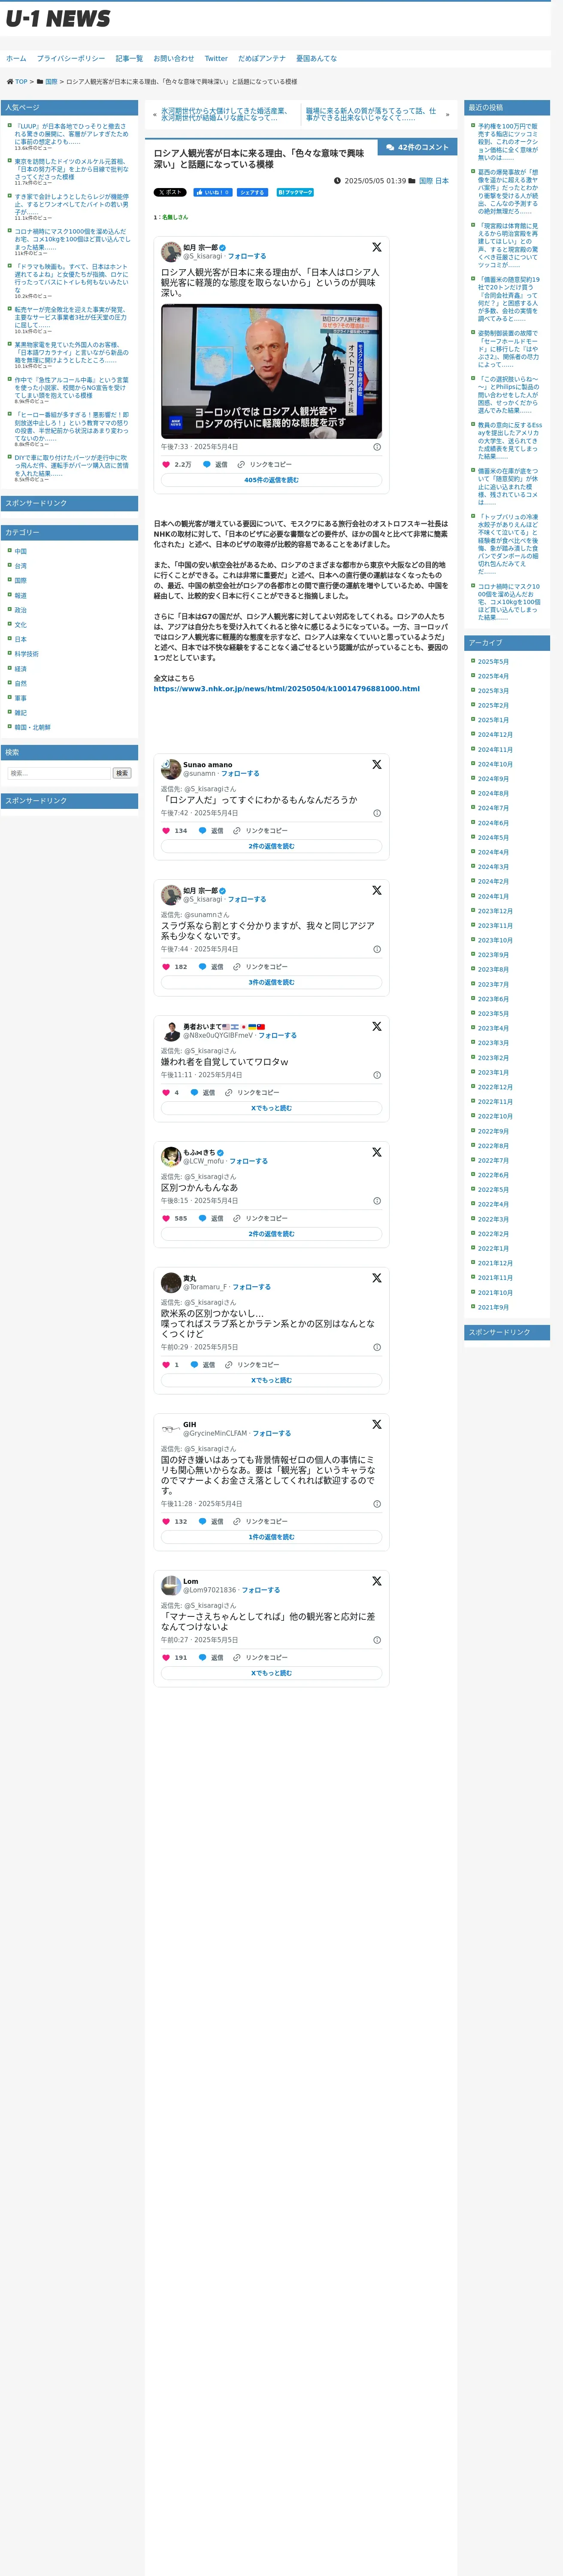
Task: Open the プライバシーポリシー menu item
Action: (71, 59)
